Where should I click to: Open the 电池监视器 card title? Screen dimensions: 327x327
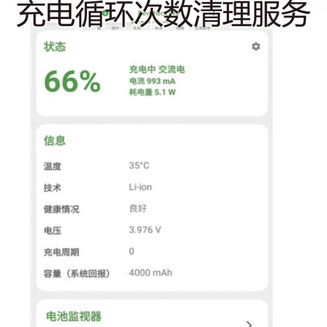74,316
